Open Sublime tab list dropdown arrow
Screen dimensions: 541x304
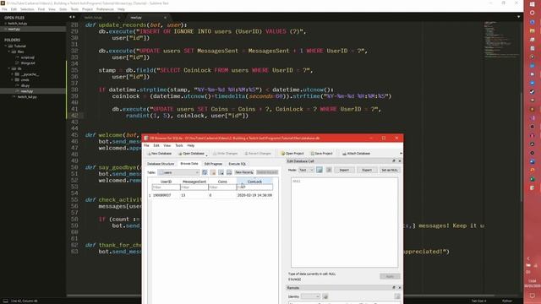[x=518, y=17]
